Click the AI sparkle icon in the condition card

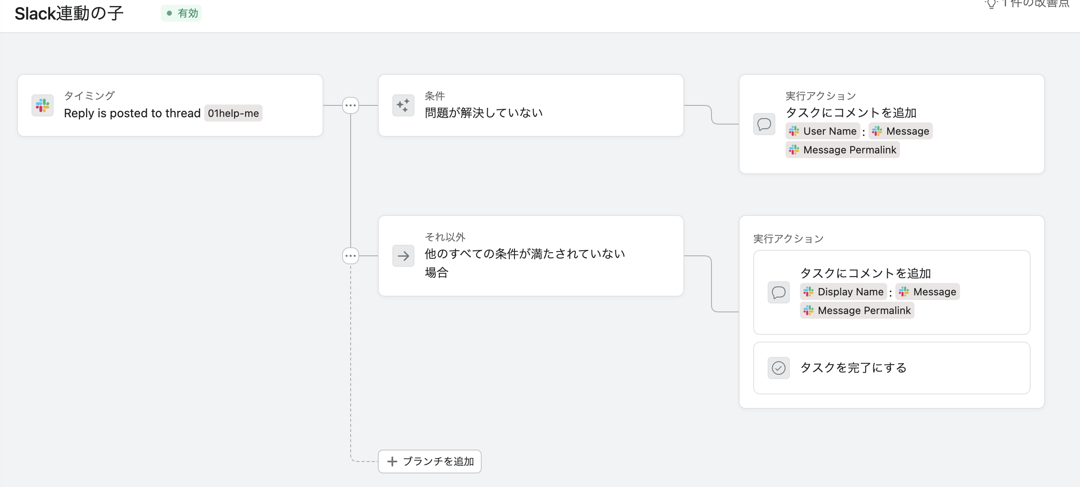403,105
